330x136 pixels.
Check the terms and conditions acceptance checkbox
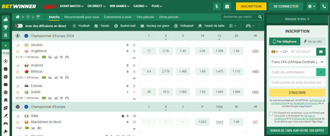tap(271, 114)
